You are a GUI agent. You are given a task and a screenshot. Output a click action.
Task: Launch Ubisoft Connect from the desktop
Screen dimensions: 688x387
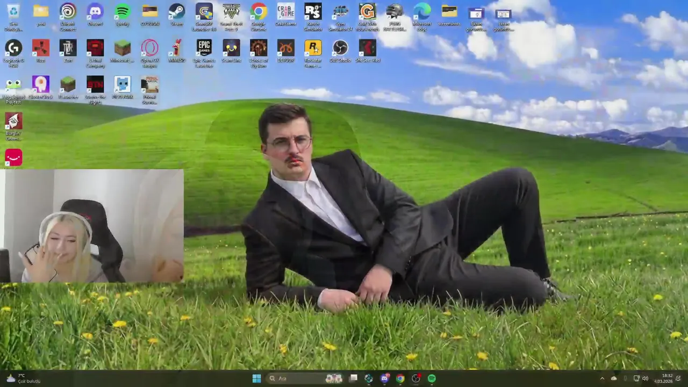(68, 17)
